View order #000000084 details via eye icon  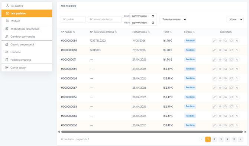tap(220, 41)
